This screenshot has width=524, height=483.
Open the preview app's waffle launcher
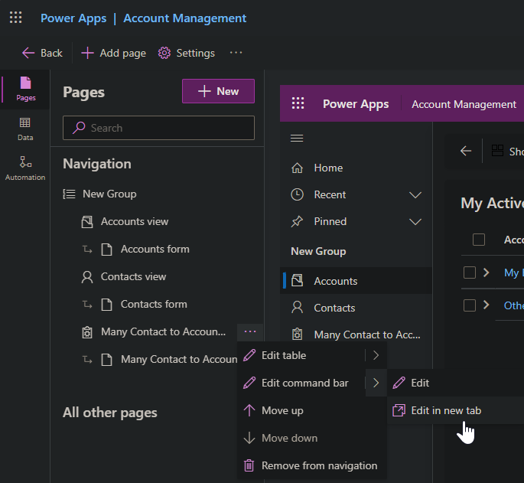click(298, 103)
